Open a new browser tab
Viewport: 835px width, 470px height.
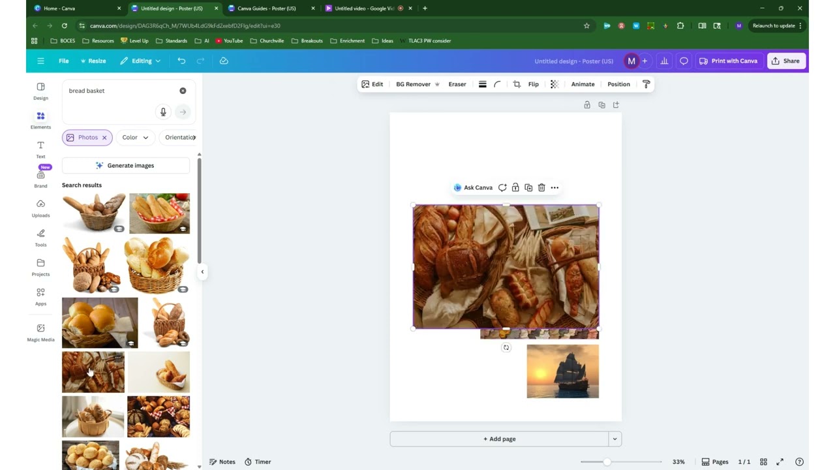[425, 8]
